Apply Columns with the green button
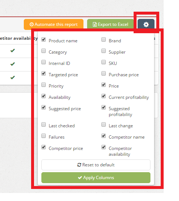This screenshot has width=179, height=201. pyautogui.click(x=96, y=178)
